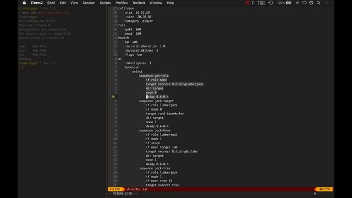Click the 'collision' line in editor
The image size is (352, 198).
[126, 8]
